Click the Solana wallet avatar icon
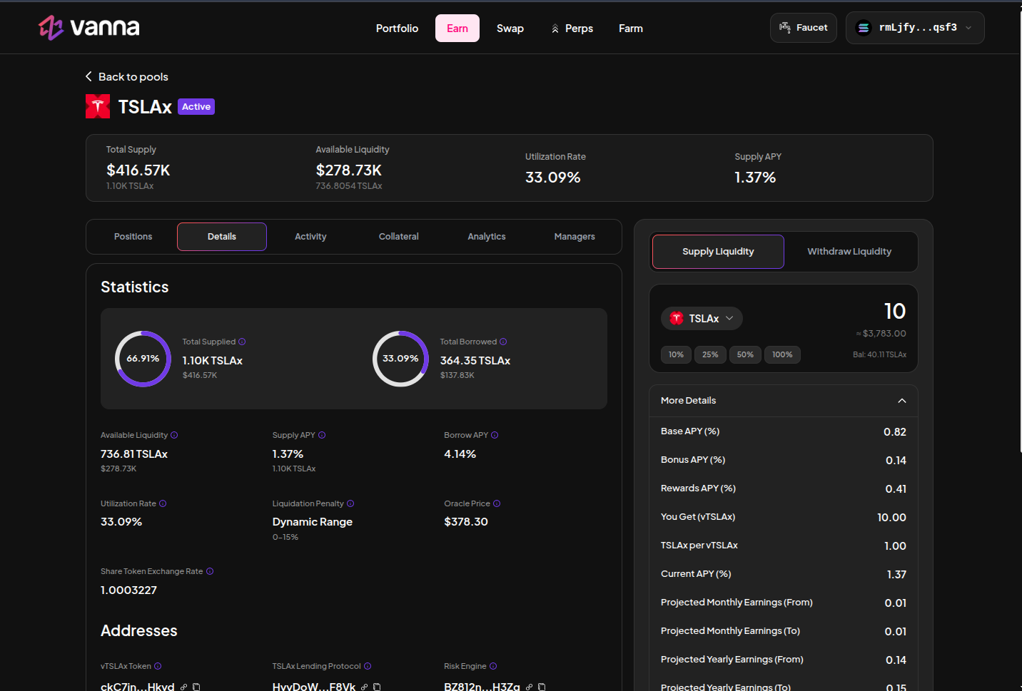Image resolution: width=1022 pixels, height=691 pixels. [864, 28]
